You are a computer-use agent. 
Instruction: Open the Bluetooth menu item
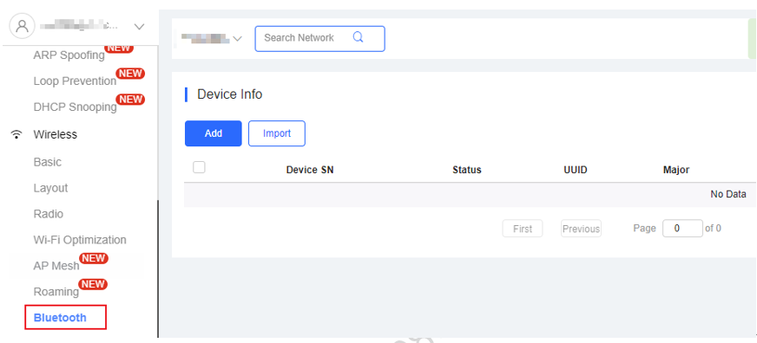(x=60, y=318)
